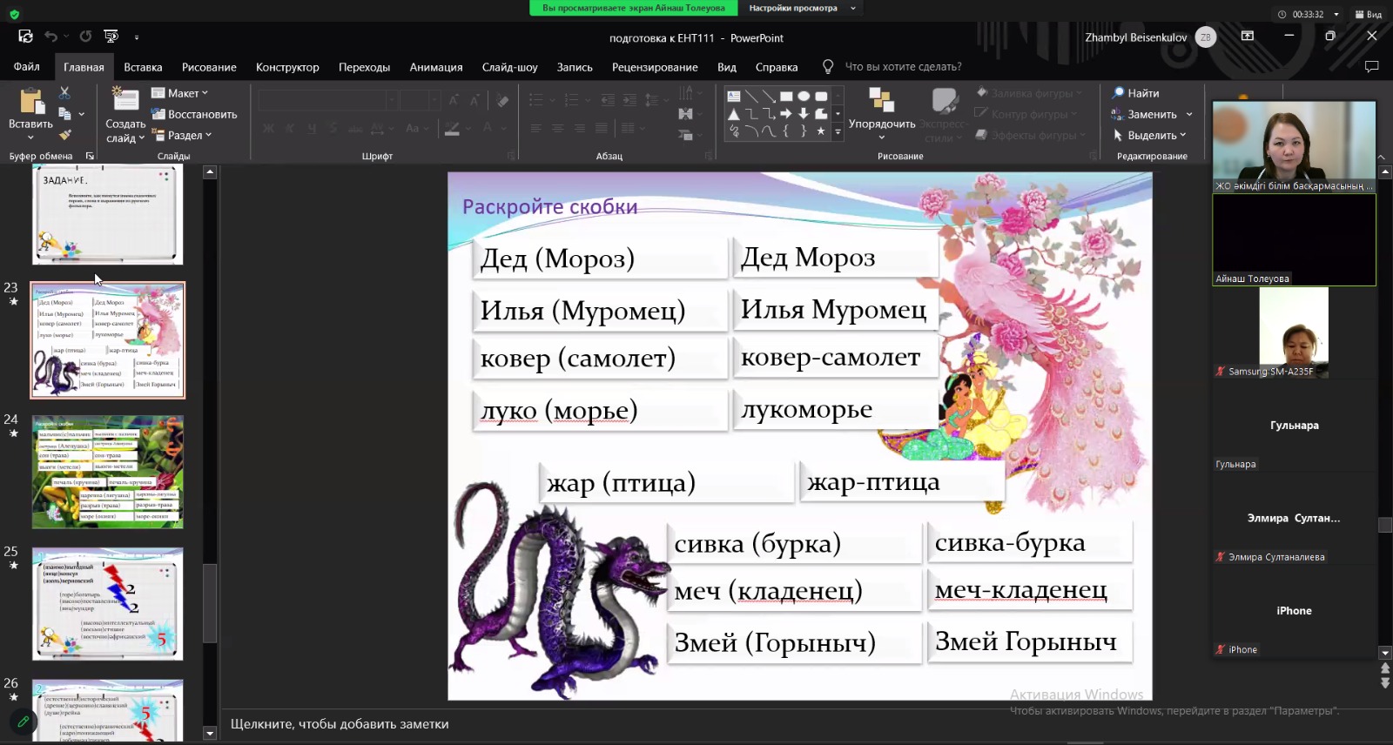This screenshot has height=745, width=1393.
Task: Select the triangle shape in shapes gallery
Action: pos(734,114)
